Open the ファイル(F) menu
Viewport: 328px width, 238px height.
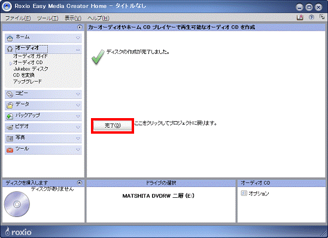(x=18, y=18)
